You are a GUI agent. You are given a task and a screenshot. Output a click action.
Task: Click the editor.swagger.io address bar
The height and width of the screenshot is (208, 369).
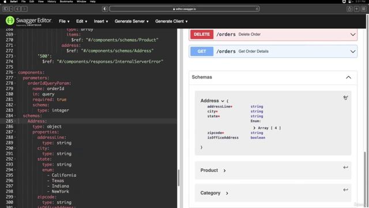(184, 9)
